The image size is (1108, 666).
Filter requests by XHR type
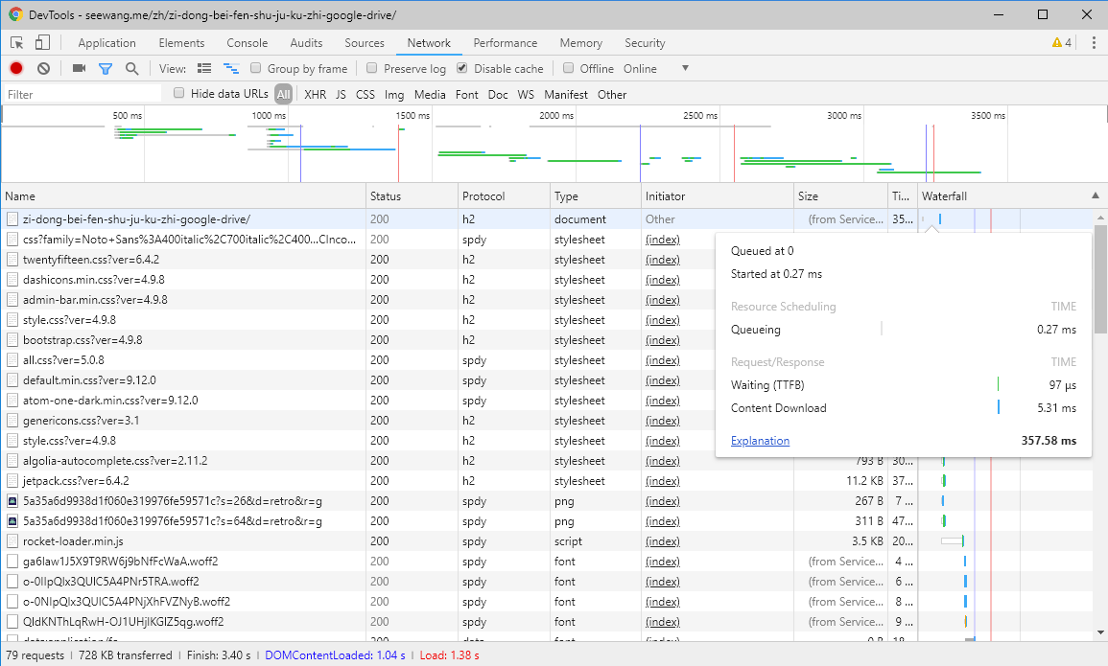pyautogui.click(x=316, y=95)
